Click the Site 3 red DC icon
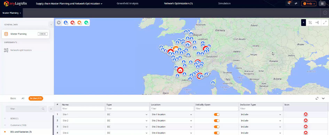Viewport: 329px width, 135px height. (x=306, y=127)
